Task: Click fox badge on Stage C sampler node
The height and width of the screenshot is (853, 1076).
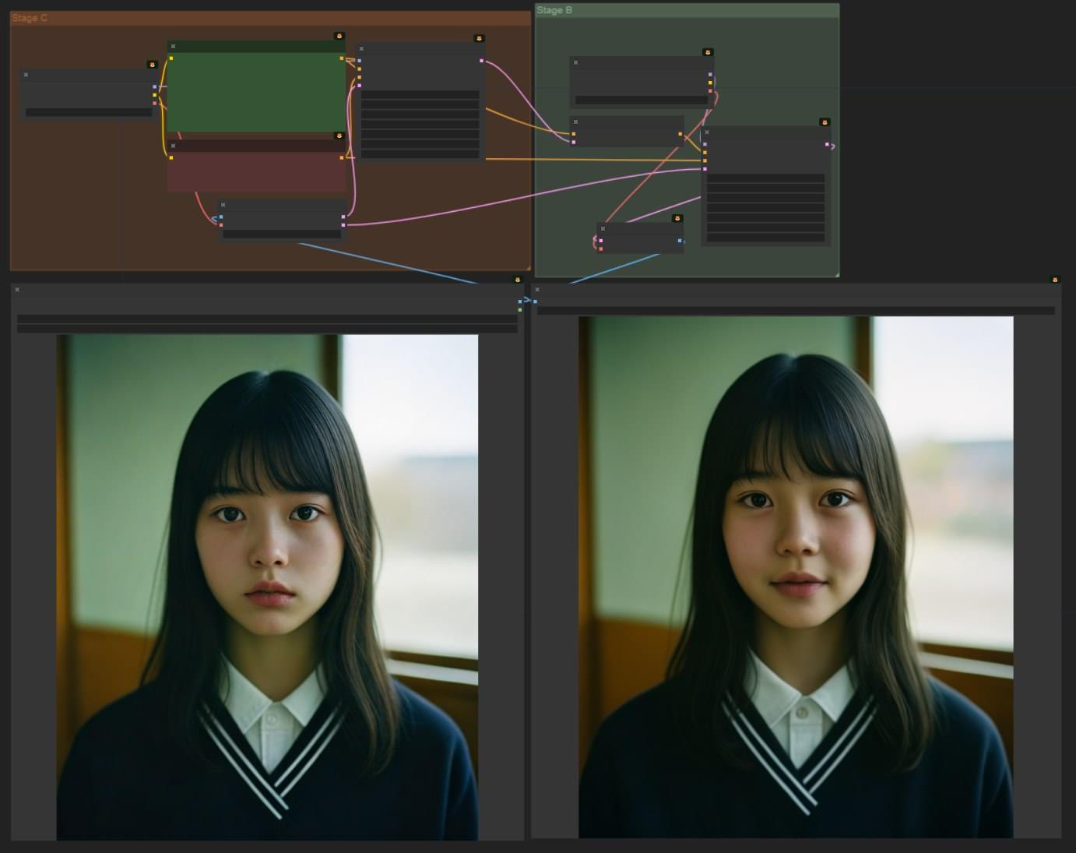Action: [480, 38]
